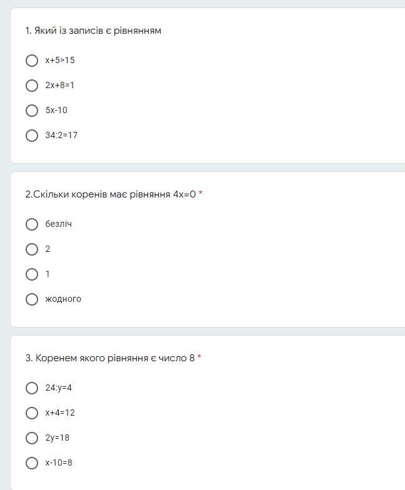Click the label text 2x+8=1
This screenshot has height=490, width=405.
60,85
